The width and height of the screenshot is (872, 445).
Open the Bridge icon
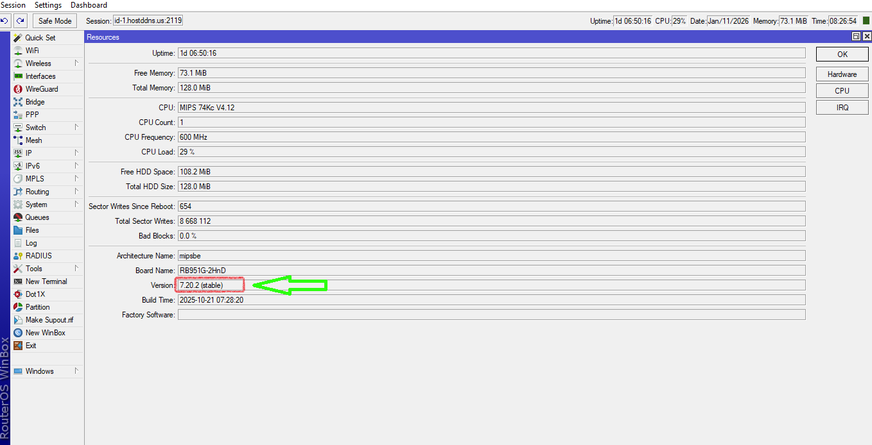coord(18,102)
